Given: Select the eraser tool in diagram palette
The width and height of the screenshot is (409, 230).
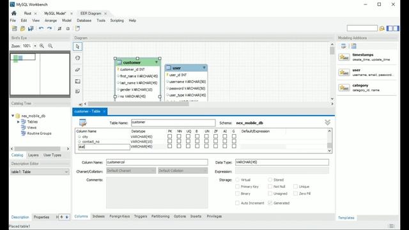Looking at the screenshot, I should (77, 70).
